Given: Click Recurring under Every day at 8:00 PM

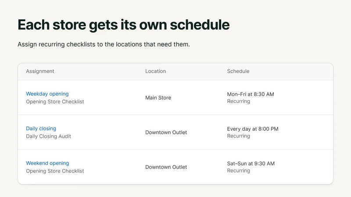Looking at the screenshot, I should pyautogui.click(x=238, y=136).
